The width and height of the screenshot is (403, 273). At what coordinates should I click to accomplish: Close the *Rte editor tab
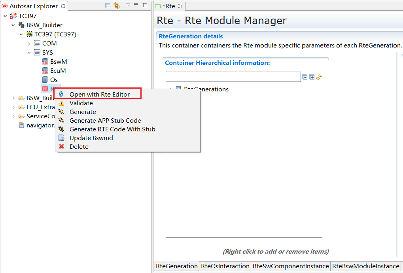[180, 6]
